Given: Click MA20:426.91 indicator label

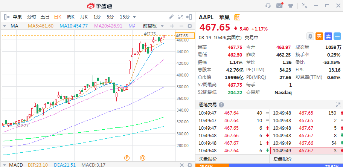Looking at the screenshot, I should coord(108,26).
